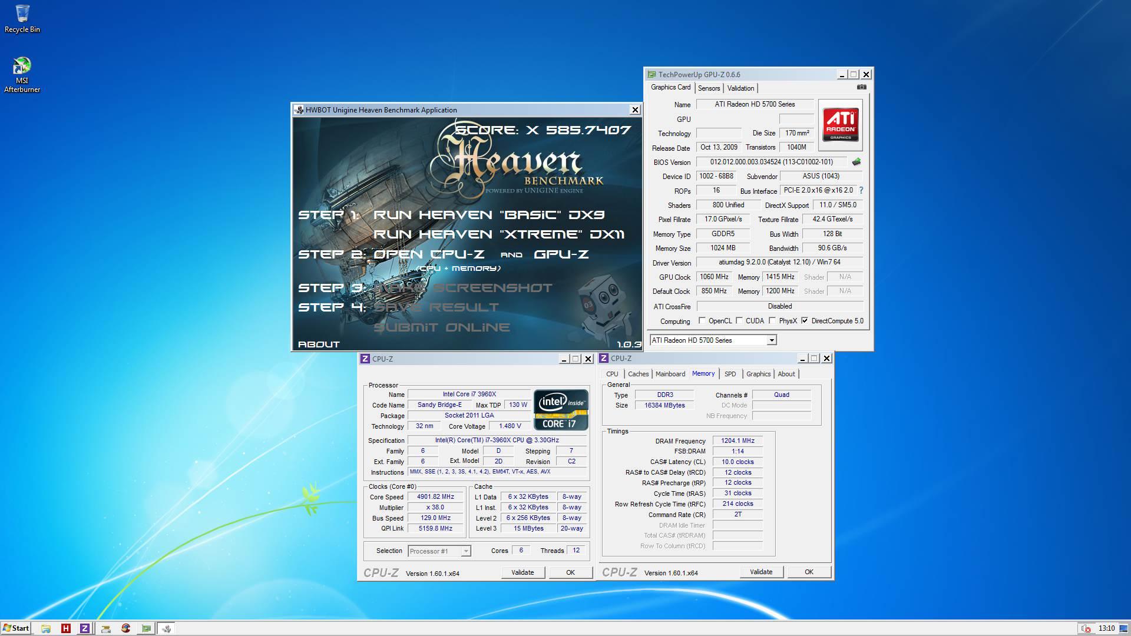Switch to the Sensors tab in GPU-Z
This screenshot has height=636, width=1131.
click(709, 88)
